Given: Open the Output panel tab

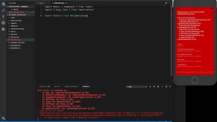Looking at the screenshot, I should click(x=57, y=87).
